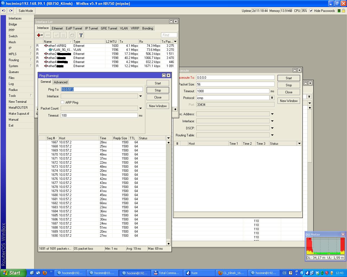Click the Redo arrow in WinBox toolbar
The width and height of the screenshot is (347, 277).
point(11,11)
